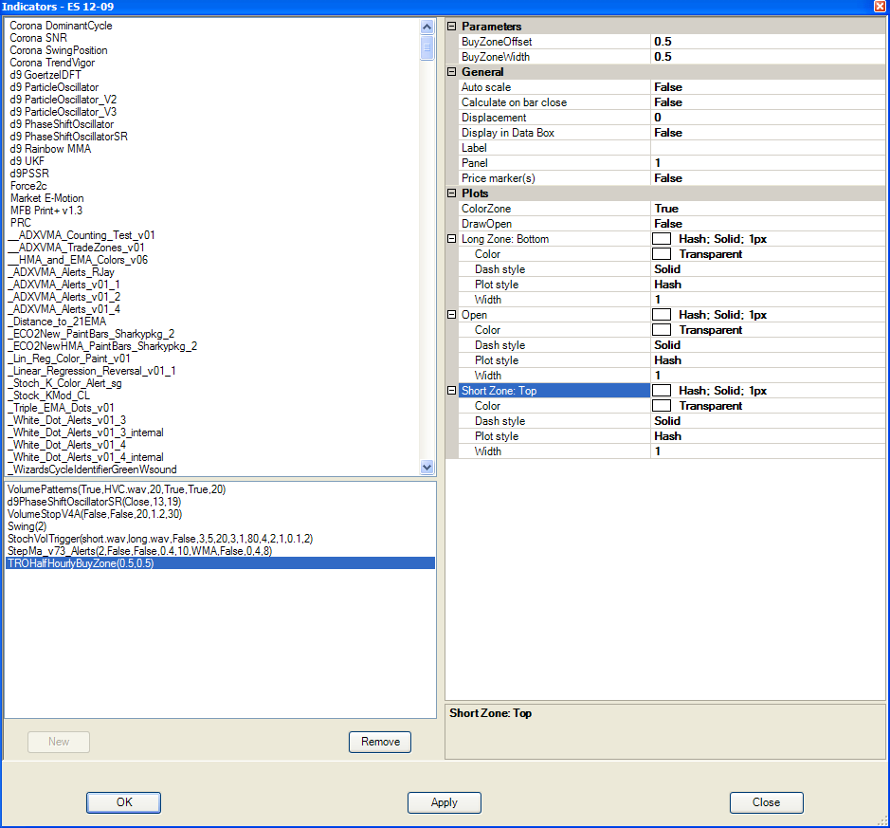This screenshot has width=890, height=828.
Task: Select d9 UKF indicator
Action: 27,161
